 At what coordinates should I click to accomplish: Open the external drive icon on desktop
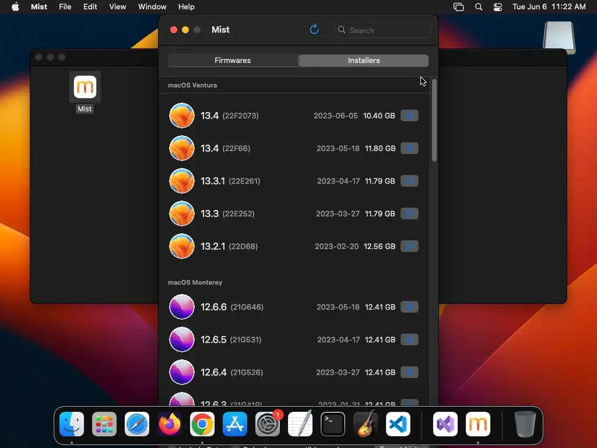pos(559,37)
